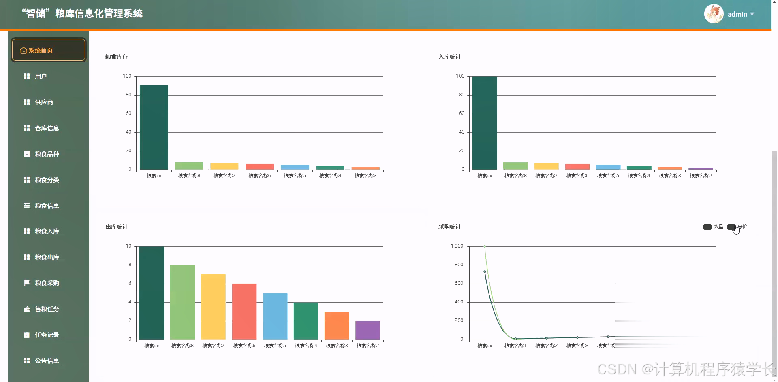Click the purple 粮食名称2 bar in 出库统计

click(x=368, y=330)
